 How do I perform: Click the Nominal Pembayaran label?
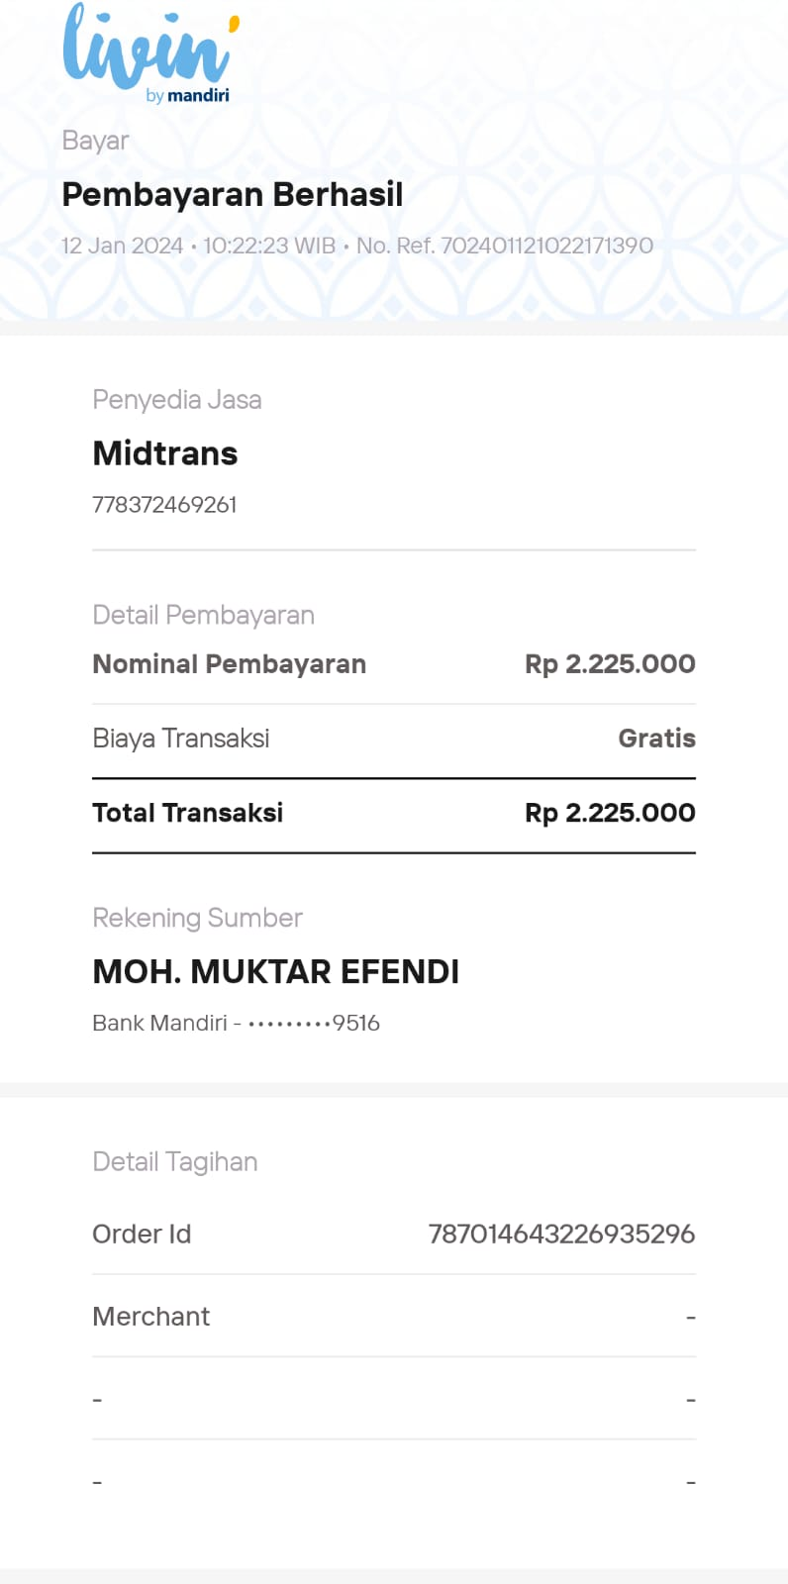230,664
